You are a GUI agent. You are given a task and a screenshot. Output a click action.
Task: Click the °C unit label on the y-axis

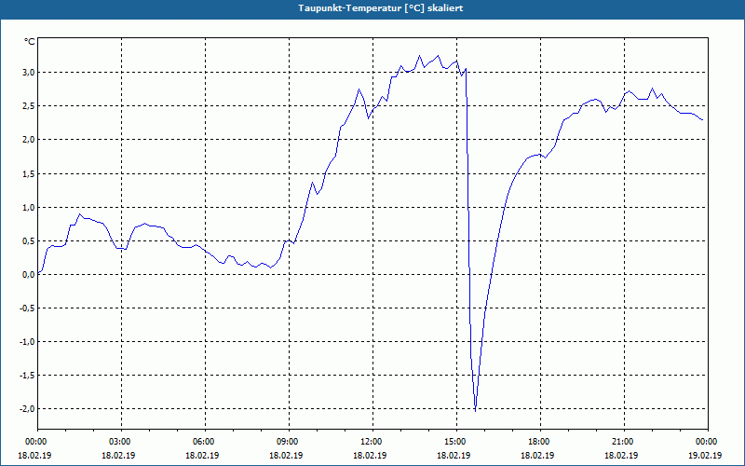30,42
